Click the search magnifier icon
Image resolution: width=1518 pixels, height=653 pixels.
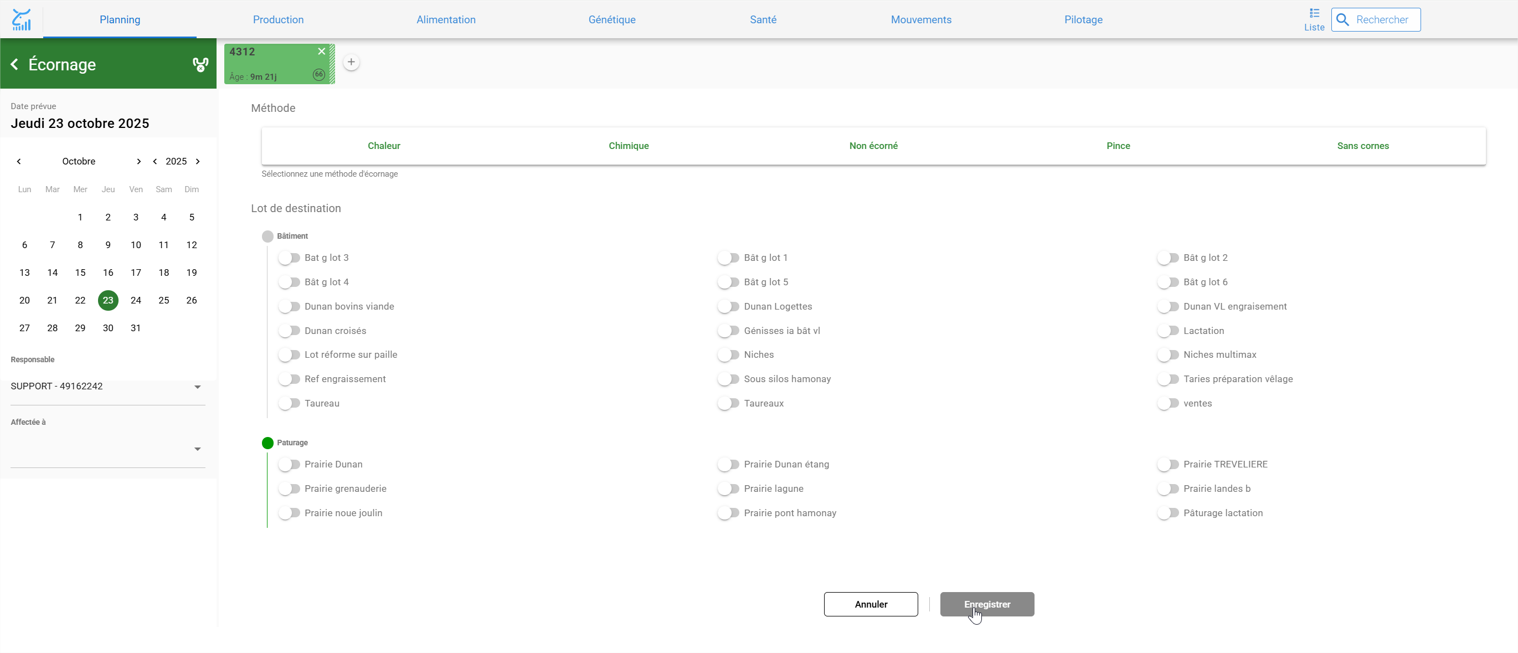tap(1342, 19)
